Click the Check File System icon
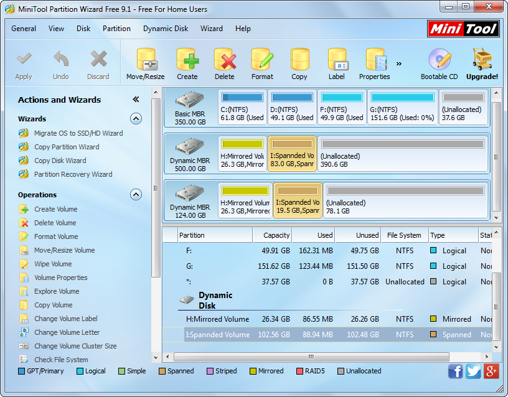Screen dimensions: 508x397 (23, 360)
